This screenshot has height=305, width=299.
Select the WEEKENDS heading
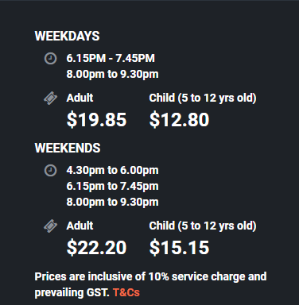click(68, 148)
